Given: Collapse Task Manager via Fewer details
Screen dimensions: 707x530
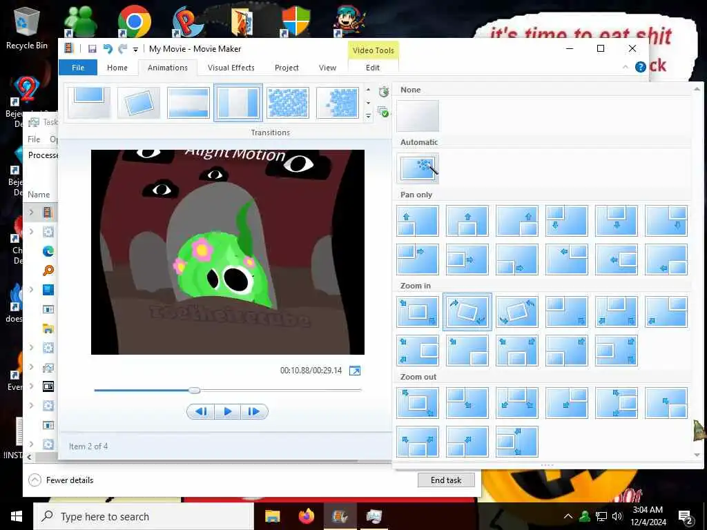Looking at the screenshot, I should 61,480.
